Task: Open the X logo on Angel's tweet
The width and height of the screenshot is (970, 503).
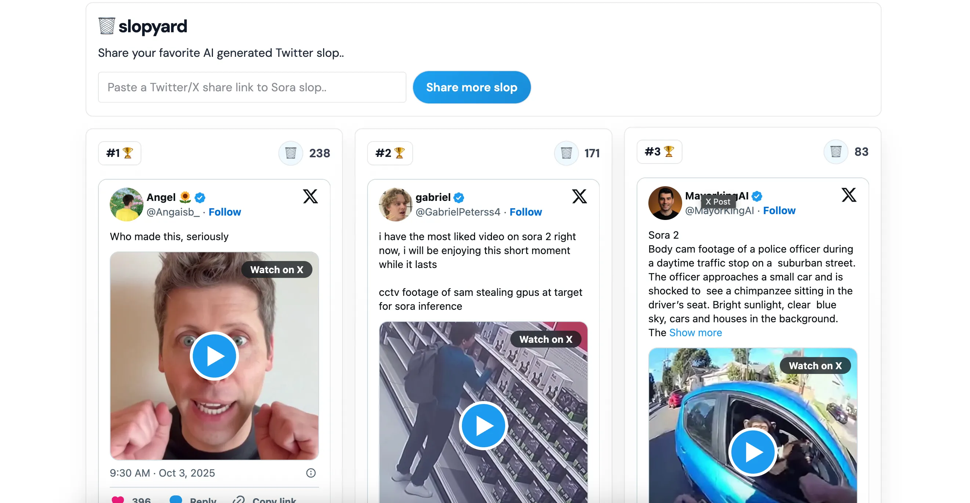Action: coord(310,196)
